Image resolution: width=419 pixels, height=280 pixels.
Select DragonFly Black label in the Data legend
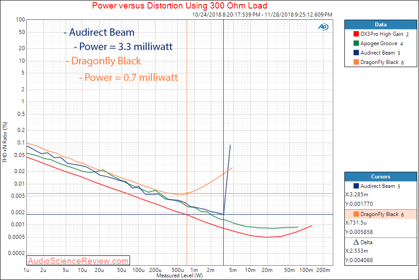coord(379,62)
